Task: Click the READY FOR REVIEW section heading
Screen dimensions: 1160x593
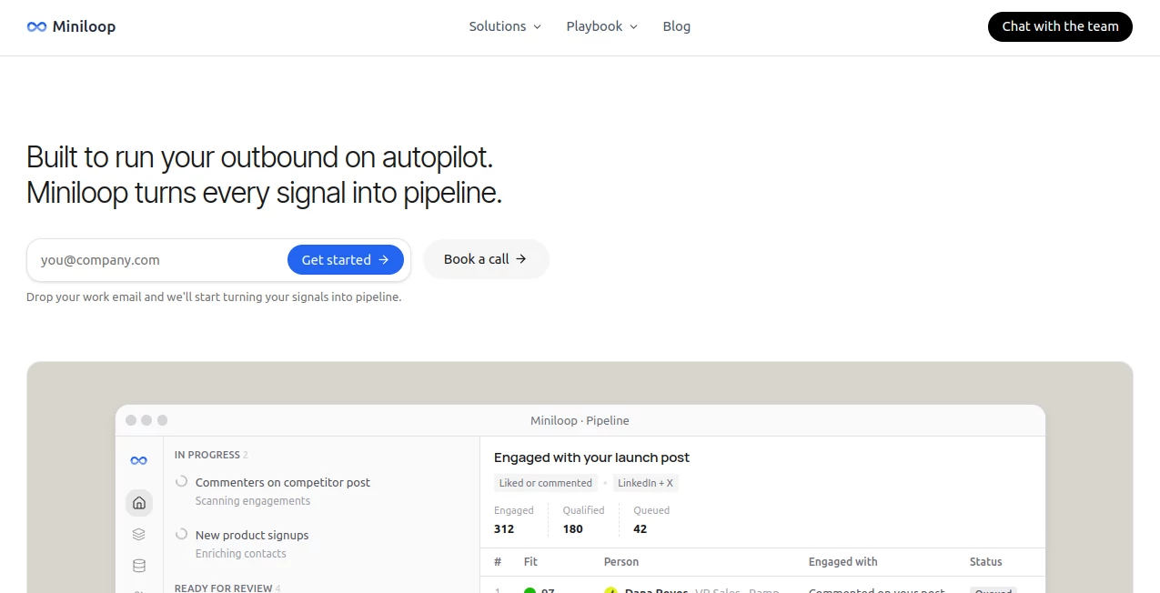Action: [x=227, y=588]
